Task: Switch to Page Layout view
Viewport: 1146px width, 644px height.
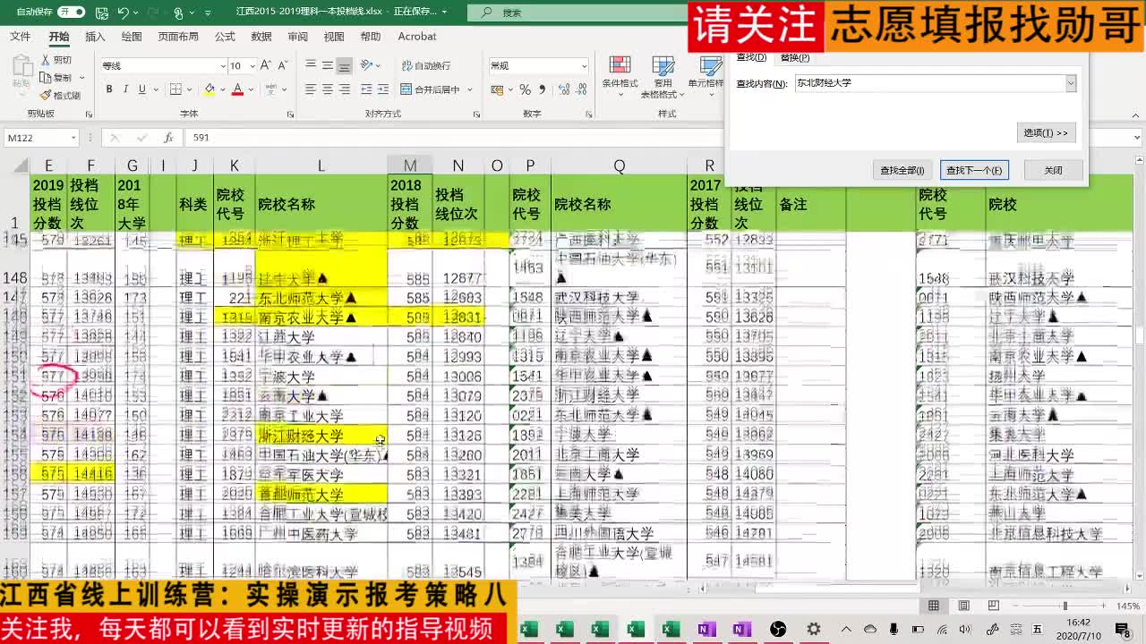Action: [964, 606]
